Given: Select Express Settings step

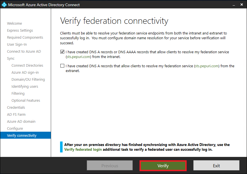Looking at the screenshot, I should pyautogui.click(x=20, y=31).
